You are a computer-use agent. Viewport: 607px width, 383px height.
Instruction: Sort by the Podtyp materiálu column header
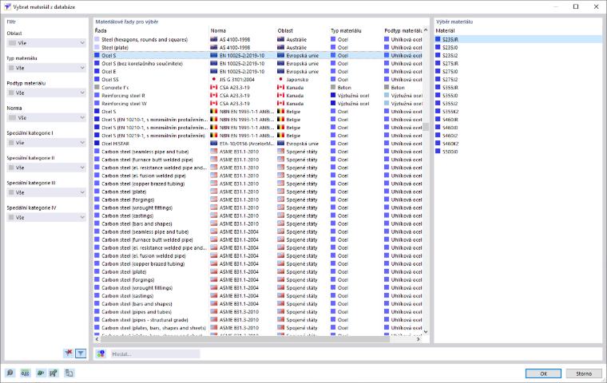click(403, 30)
